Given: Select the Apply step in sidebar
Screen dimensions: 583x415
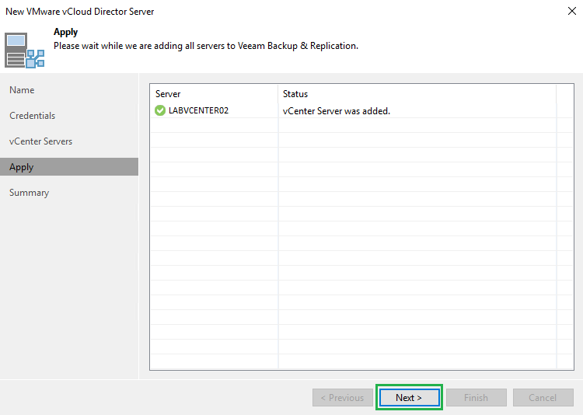Looking at the screenshot, I should point(22,167).
